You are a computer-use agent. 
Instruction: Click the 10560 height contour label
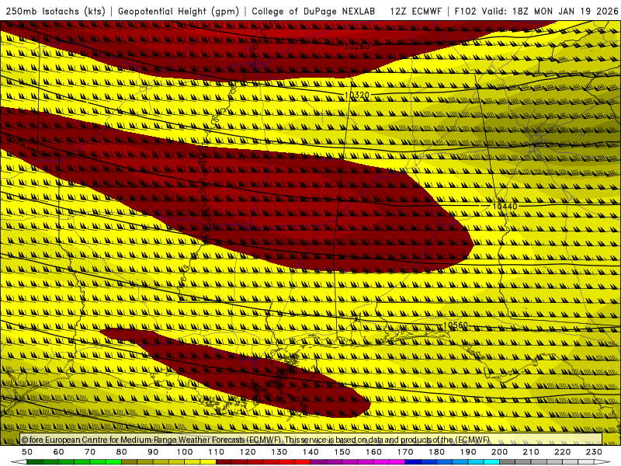[x=456, y=325]
